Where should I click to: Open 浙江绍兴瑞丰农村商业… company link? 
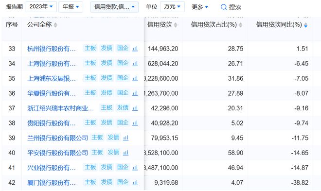click(61, 108)
